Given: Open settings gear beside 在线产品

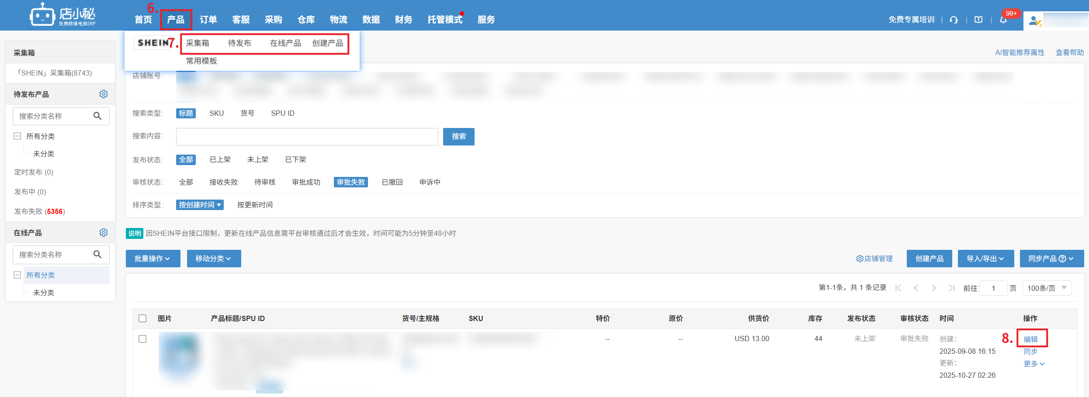Looking at the screenshot, I should tap(104, 233).
